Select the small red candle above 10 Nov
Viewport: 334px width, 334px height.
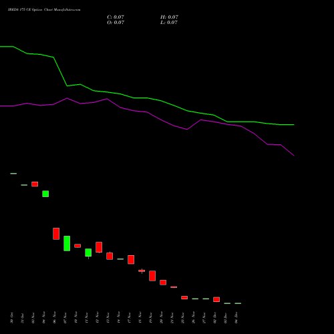(77, 246)
